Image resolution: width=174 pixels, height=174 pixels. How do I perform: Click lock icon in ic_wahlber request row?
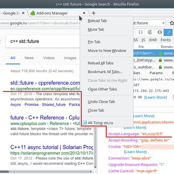click(x=160, y=67)
